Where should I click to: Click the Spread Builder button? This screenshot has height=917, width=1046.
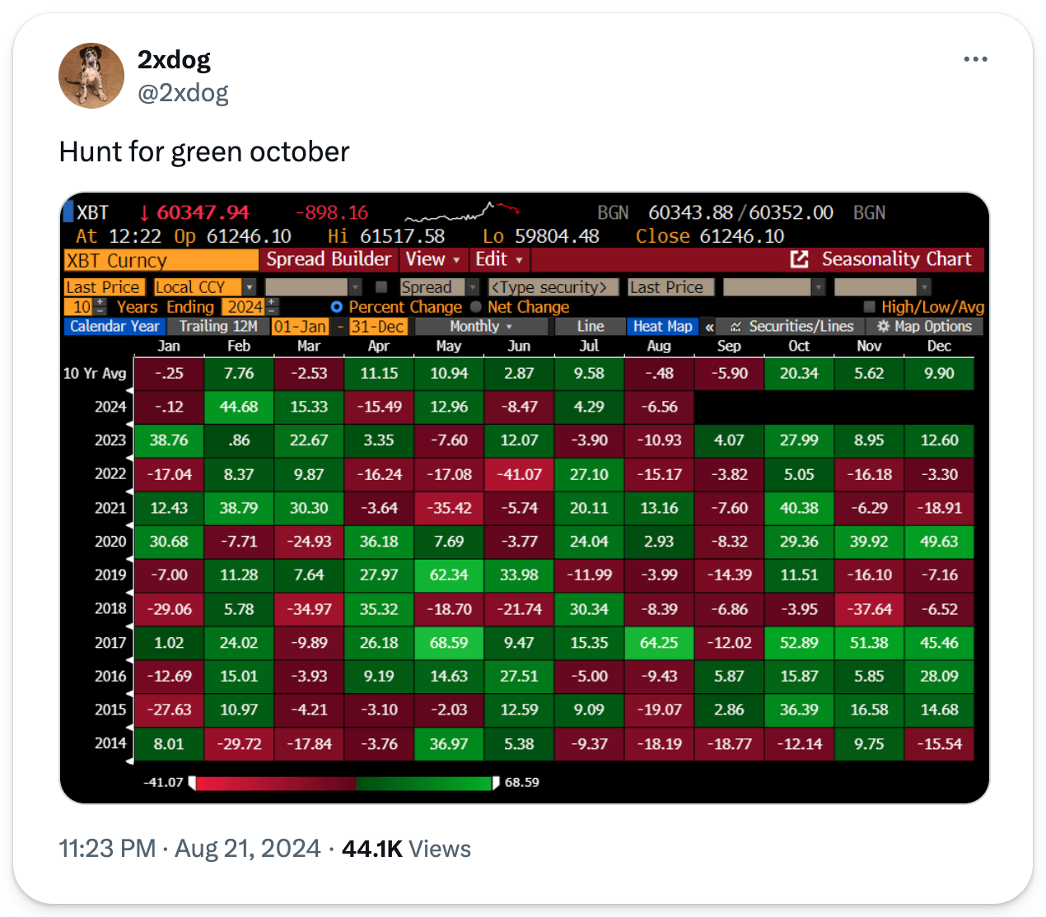tap(329, 259)
